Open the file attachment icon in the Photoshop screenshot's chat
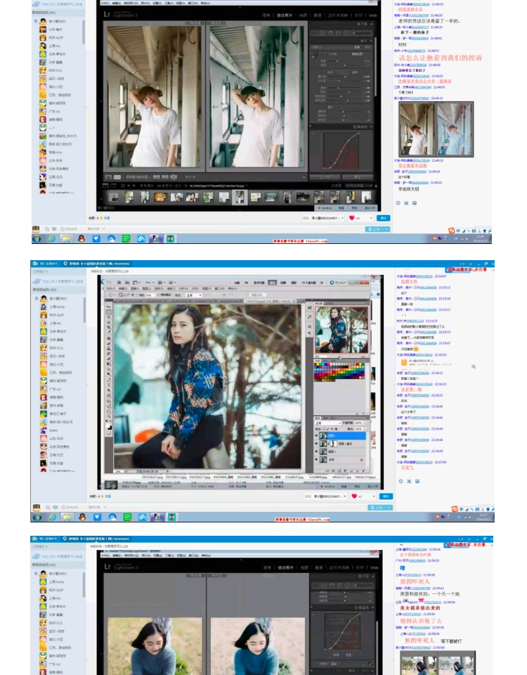Screen dimensions: 527x675 coord(404,363)
